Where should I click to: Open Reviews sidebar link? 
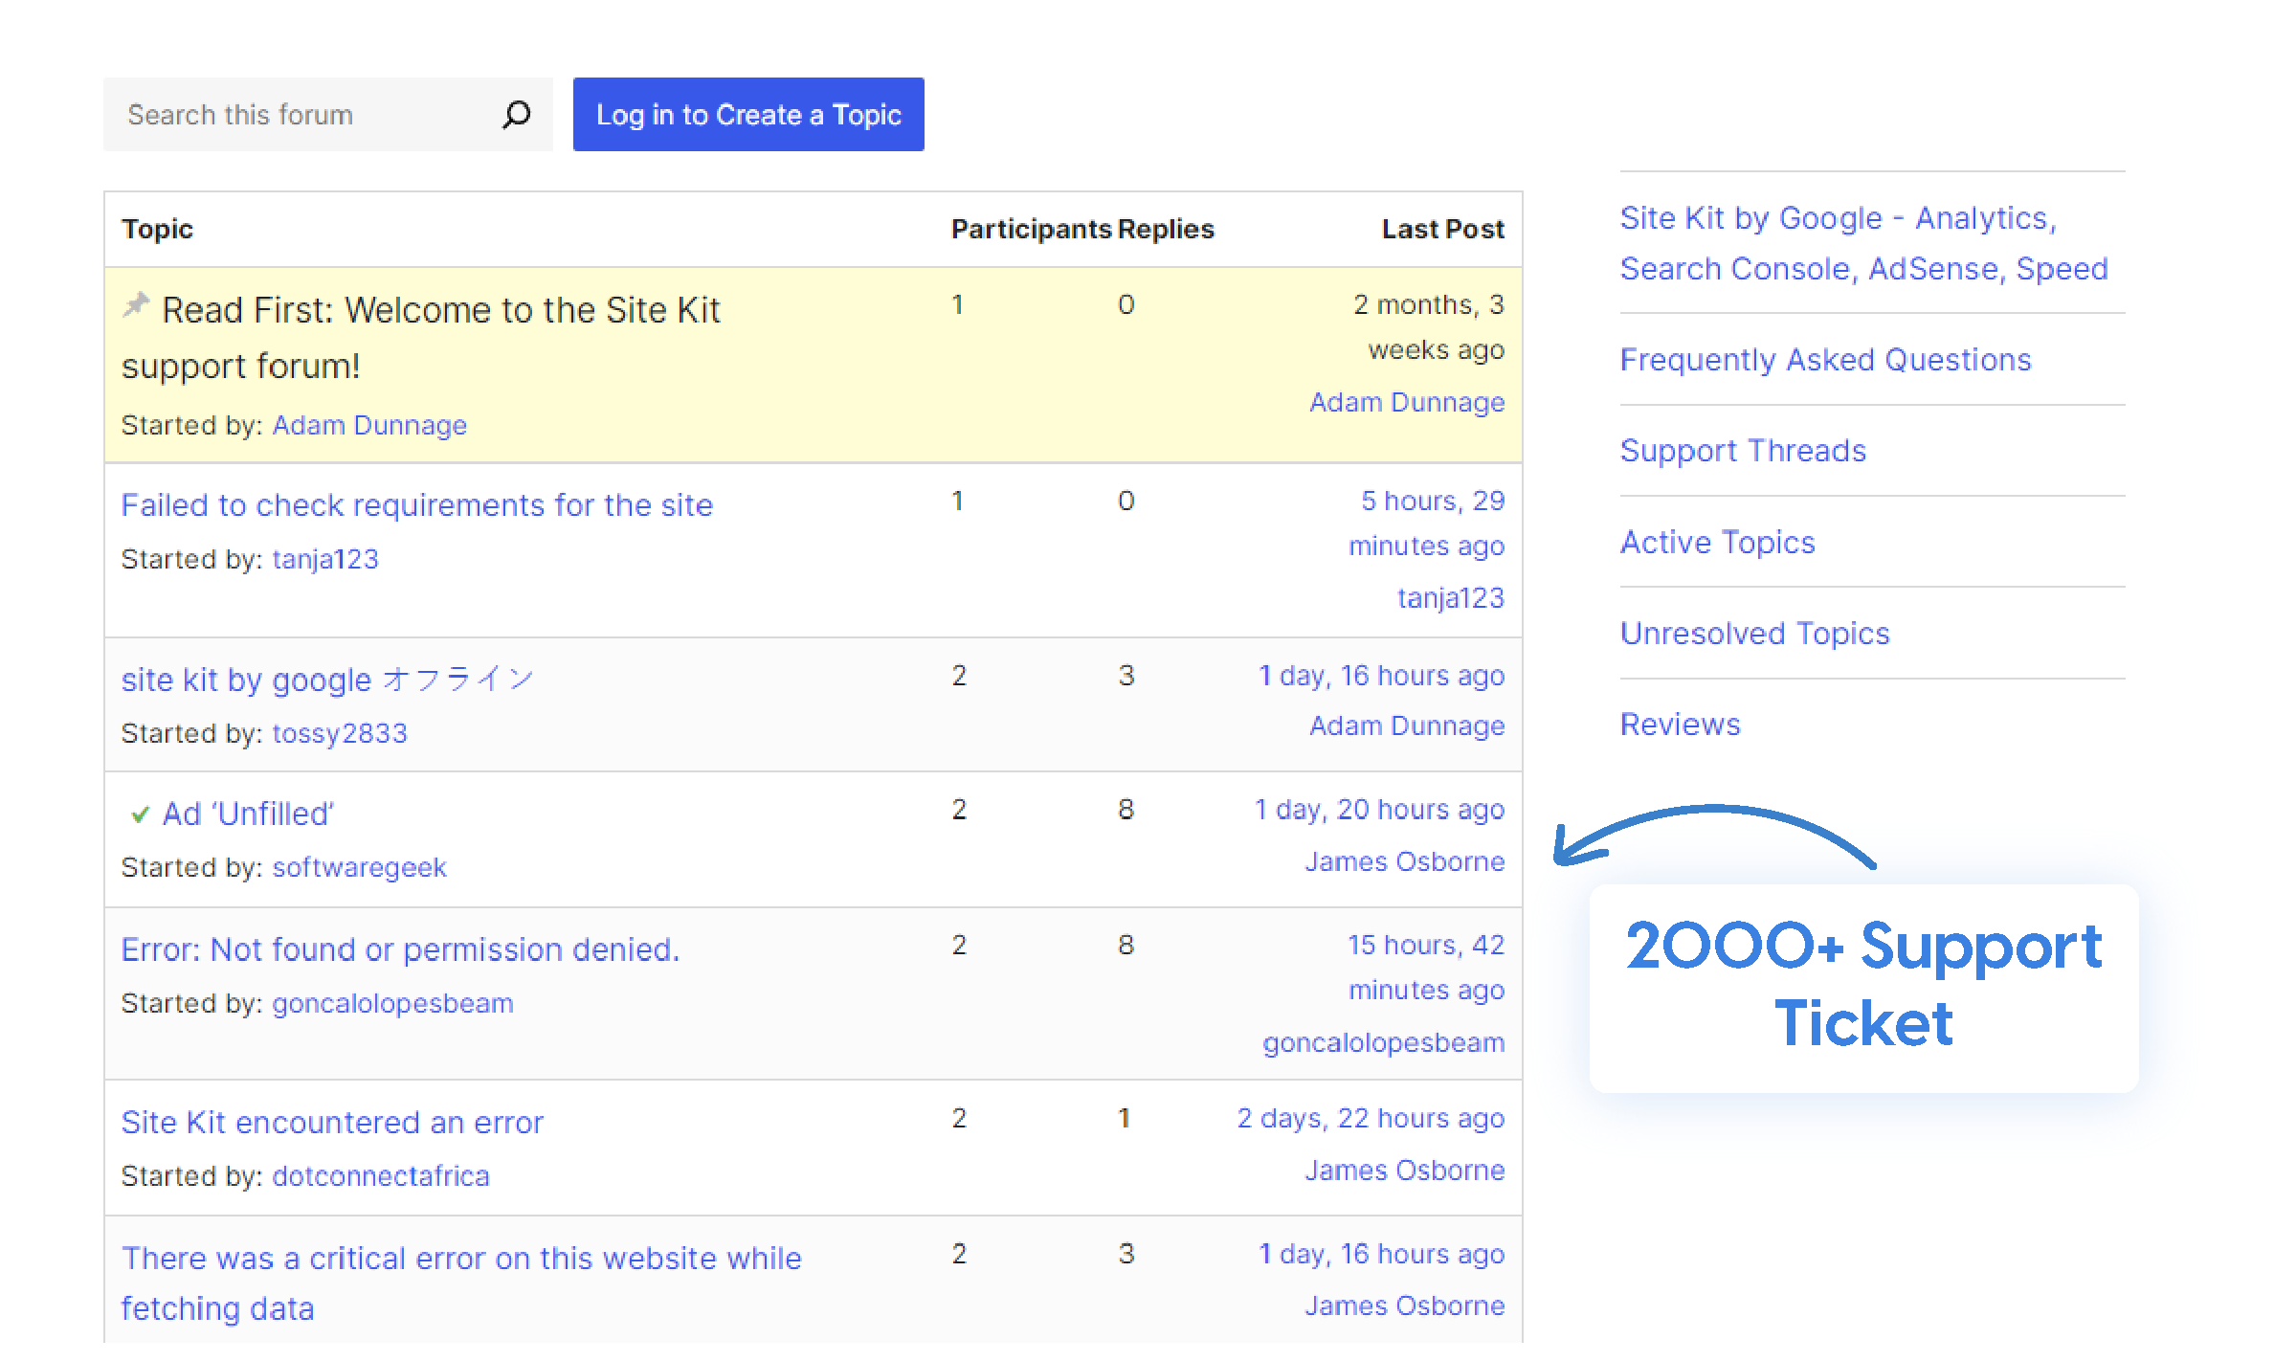click(x=1680, y=725)
